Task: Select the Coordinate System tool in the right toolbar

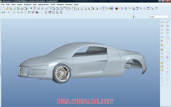Action: click(x=162, y=41)
